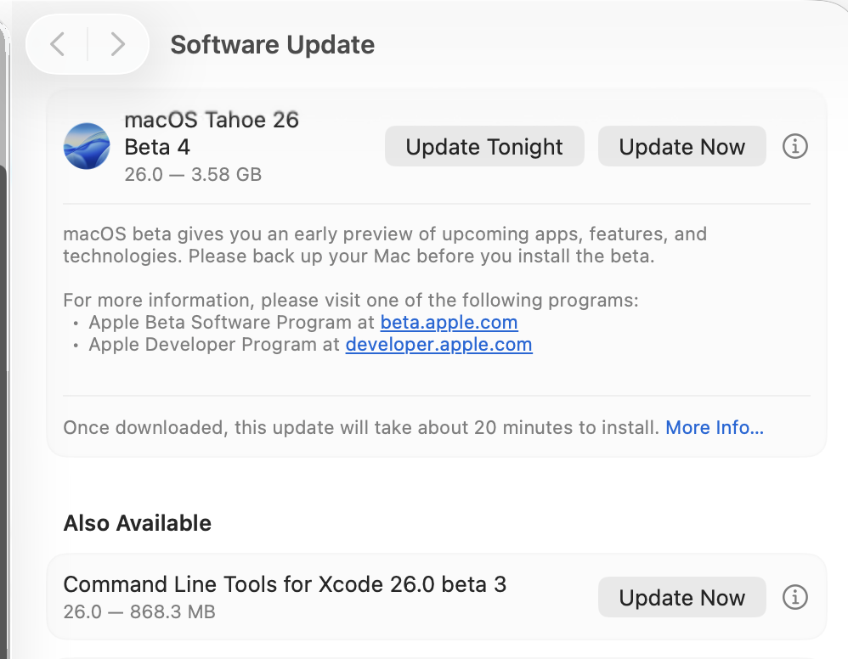Image resolution: width=848 pixels, height=659 pixels.
Task: Go forward with the right chevron
Action: (118, 44)
